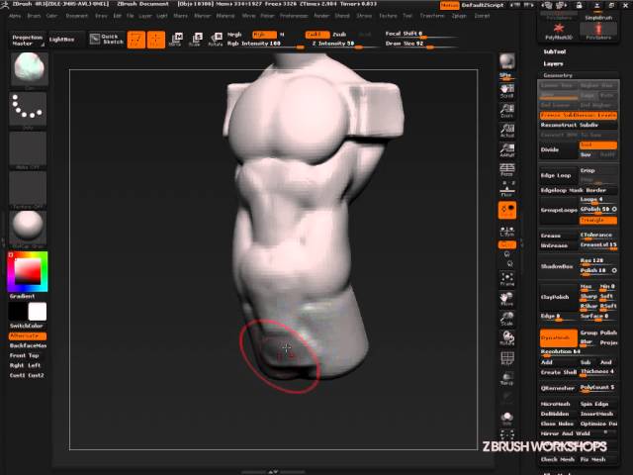Toggle Draw mode button

point(156,40)
